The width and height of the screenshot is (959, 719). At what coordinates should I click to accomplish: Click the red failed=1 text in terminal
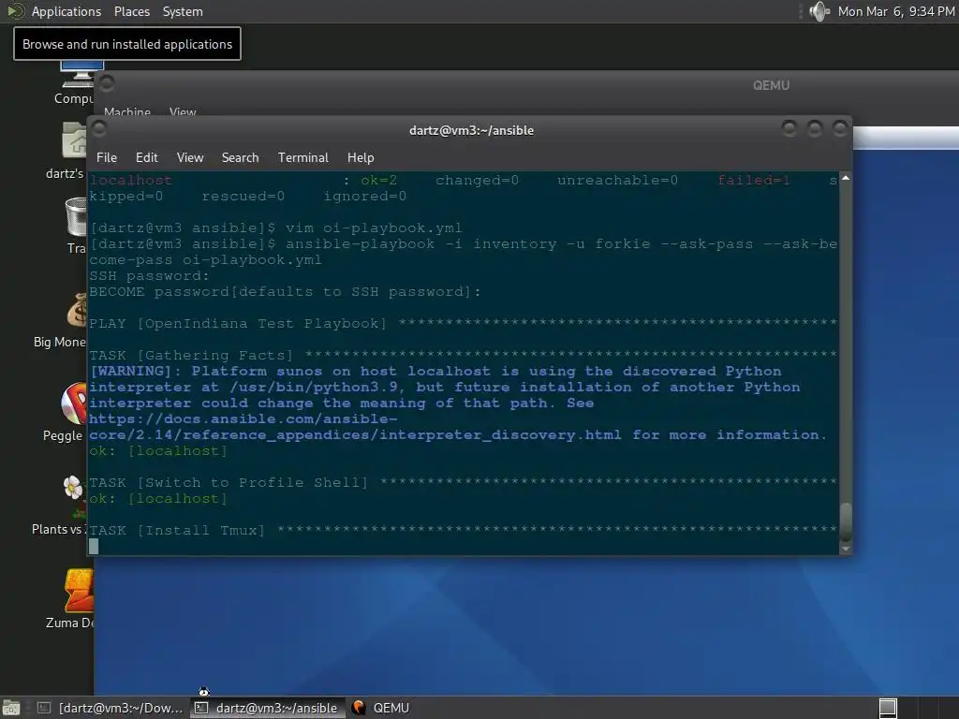754,181
